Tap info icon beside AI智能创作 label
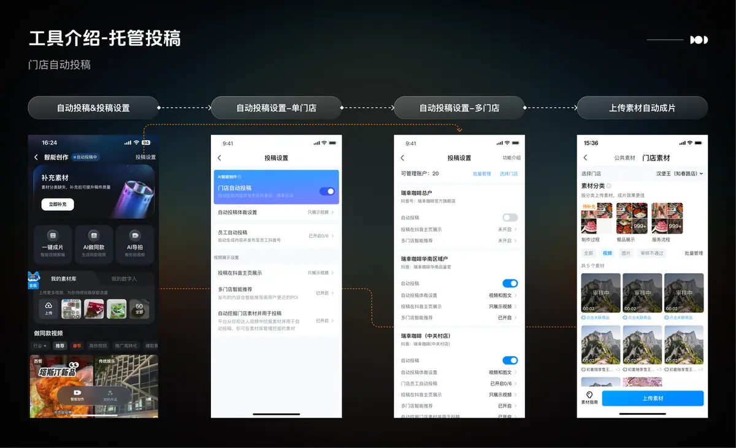This screenshot has height=448, width=736. (239, 177)
